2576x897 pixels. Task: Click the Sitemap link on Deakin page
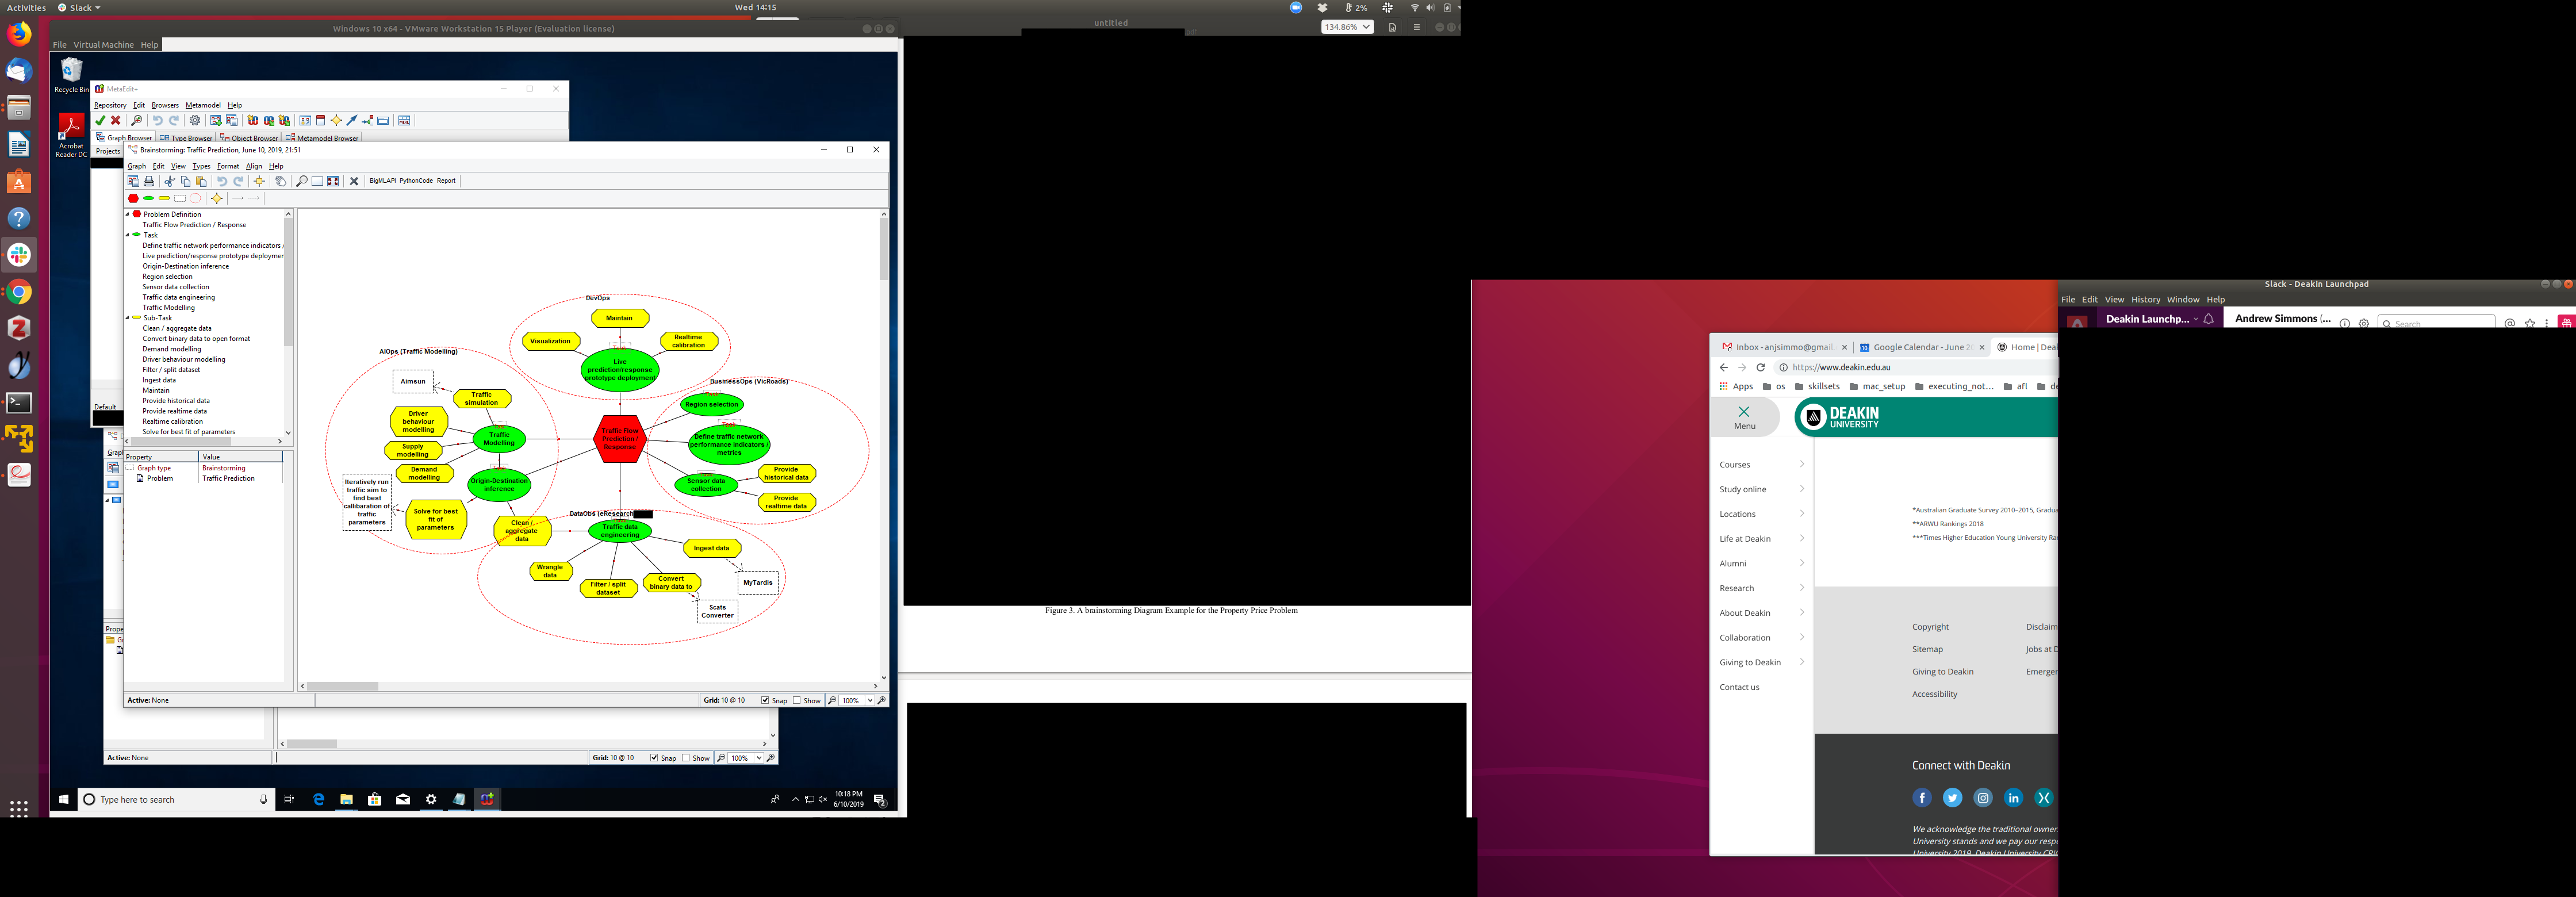pos(1927,649)
